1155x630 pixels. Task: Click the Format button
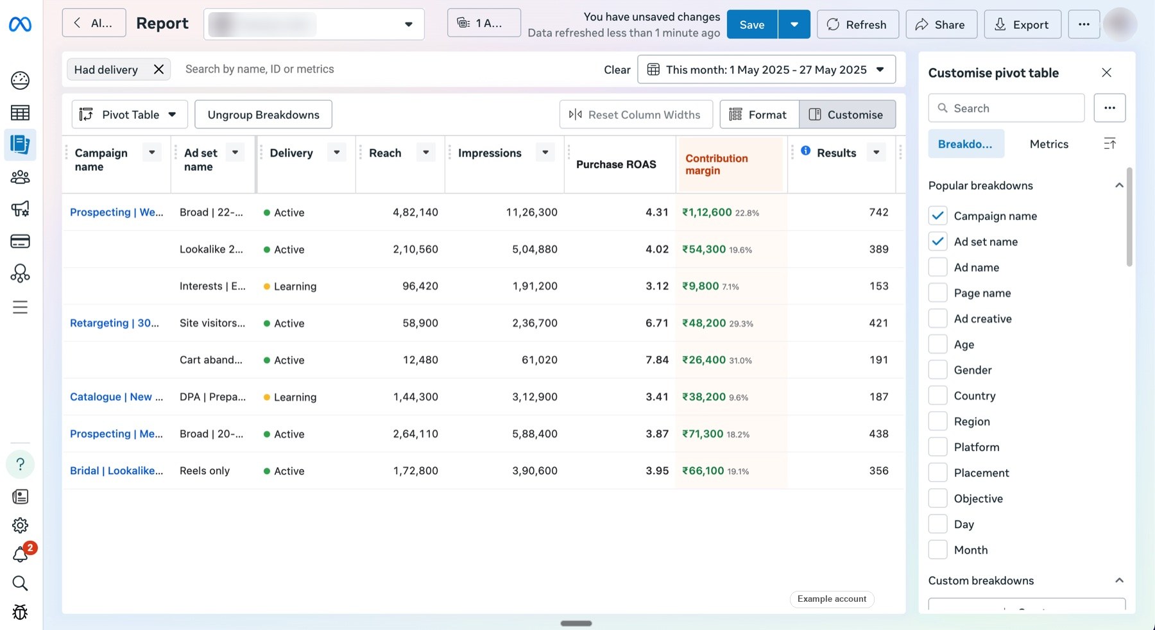759,114
